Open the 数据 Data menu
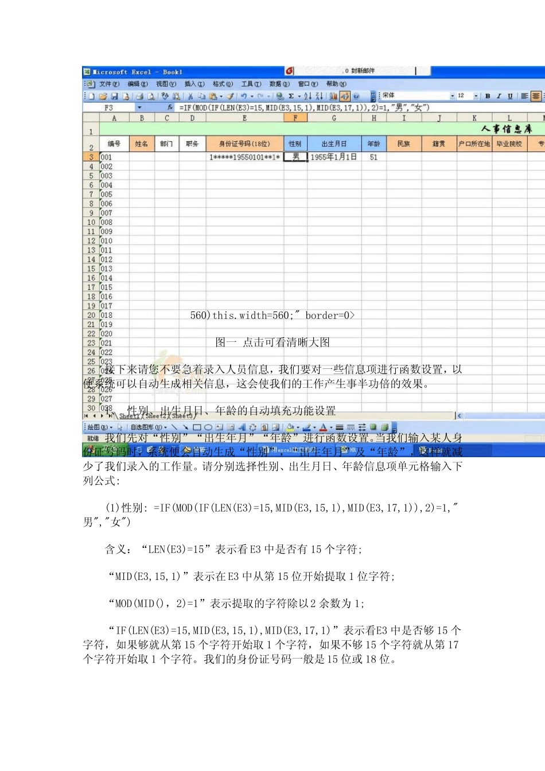 [x=279, y=84]
